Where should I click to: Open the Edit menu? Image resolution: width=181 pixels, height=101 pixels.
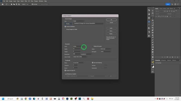[x=7, y=1]
